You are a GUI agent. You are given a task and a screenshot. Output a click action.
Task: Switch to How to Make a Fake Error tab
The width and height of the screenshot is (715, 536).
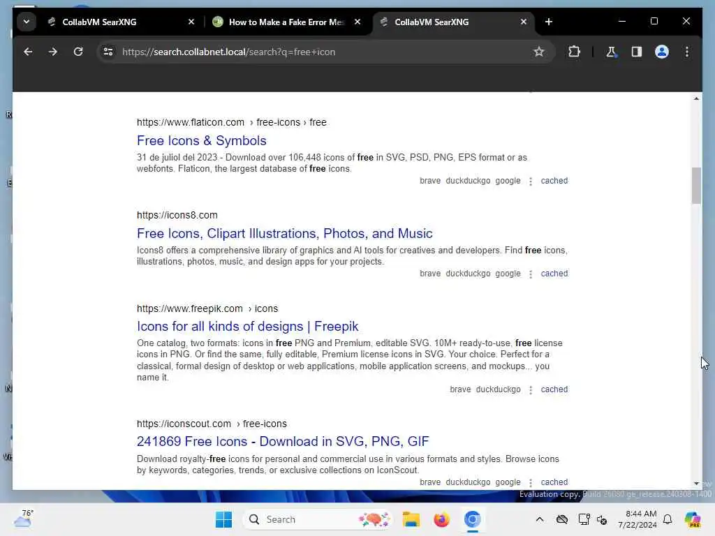click(x=287, y=22)
